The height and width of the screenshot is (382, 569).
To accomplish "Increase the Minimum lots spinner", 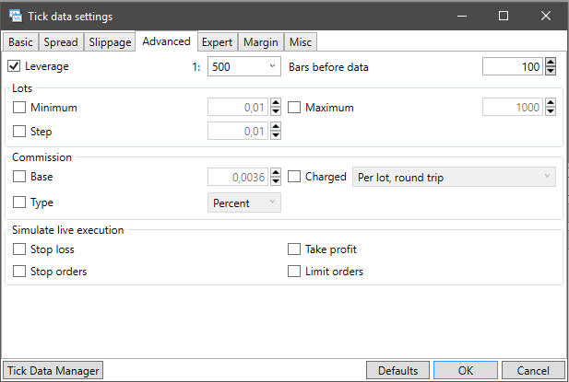I will click(276, 103).
